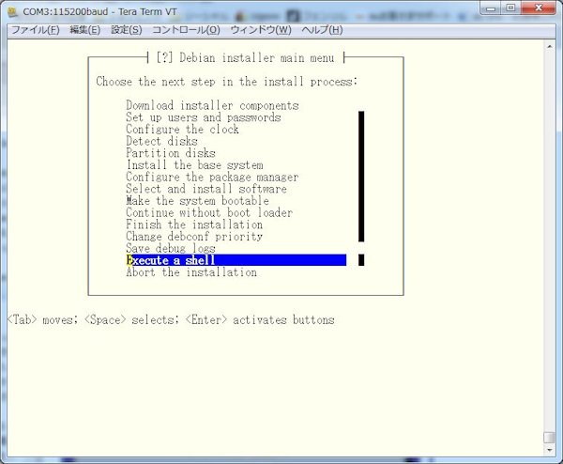Viewport: 563px width, 464px height.
Task: Close the Tera Term window
Action: click(539, 8)
